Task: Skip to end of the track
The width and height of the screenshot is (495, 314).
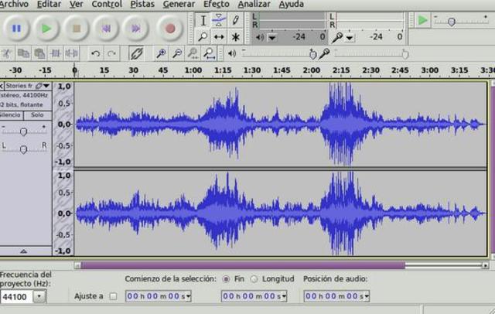Action: 136,29
